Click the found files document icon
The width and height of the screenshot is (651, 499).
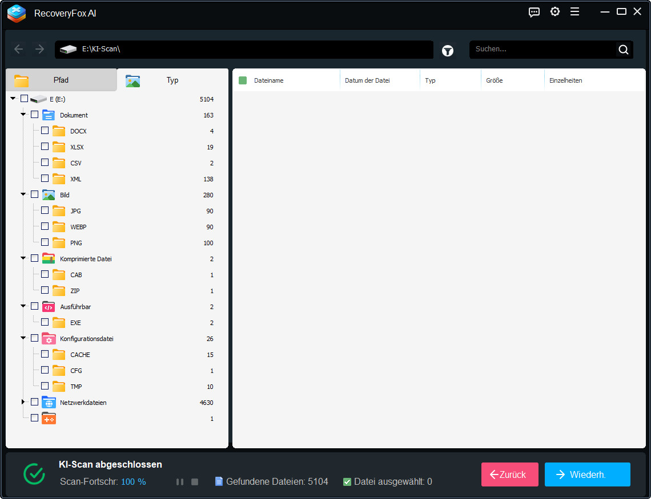click(x=219, y=481)
